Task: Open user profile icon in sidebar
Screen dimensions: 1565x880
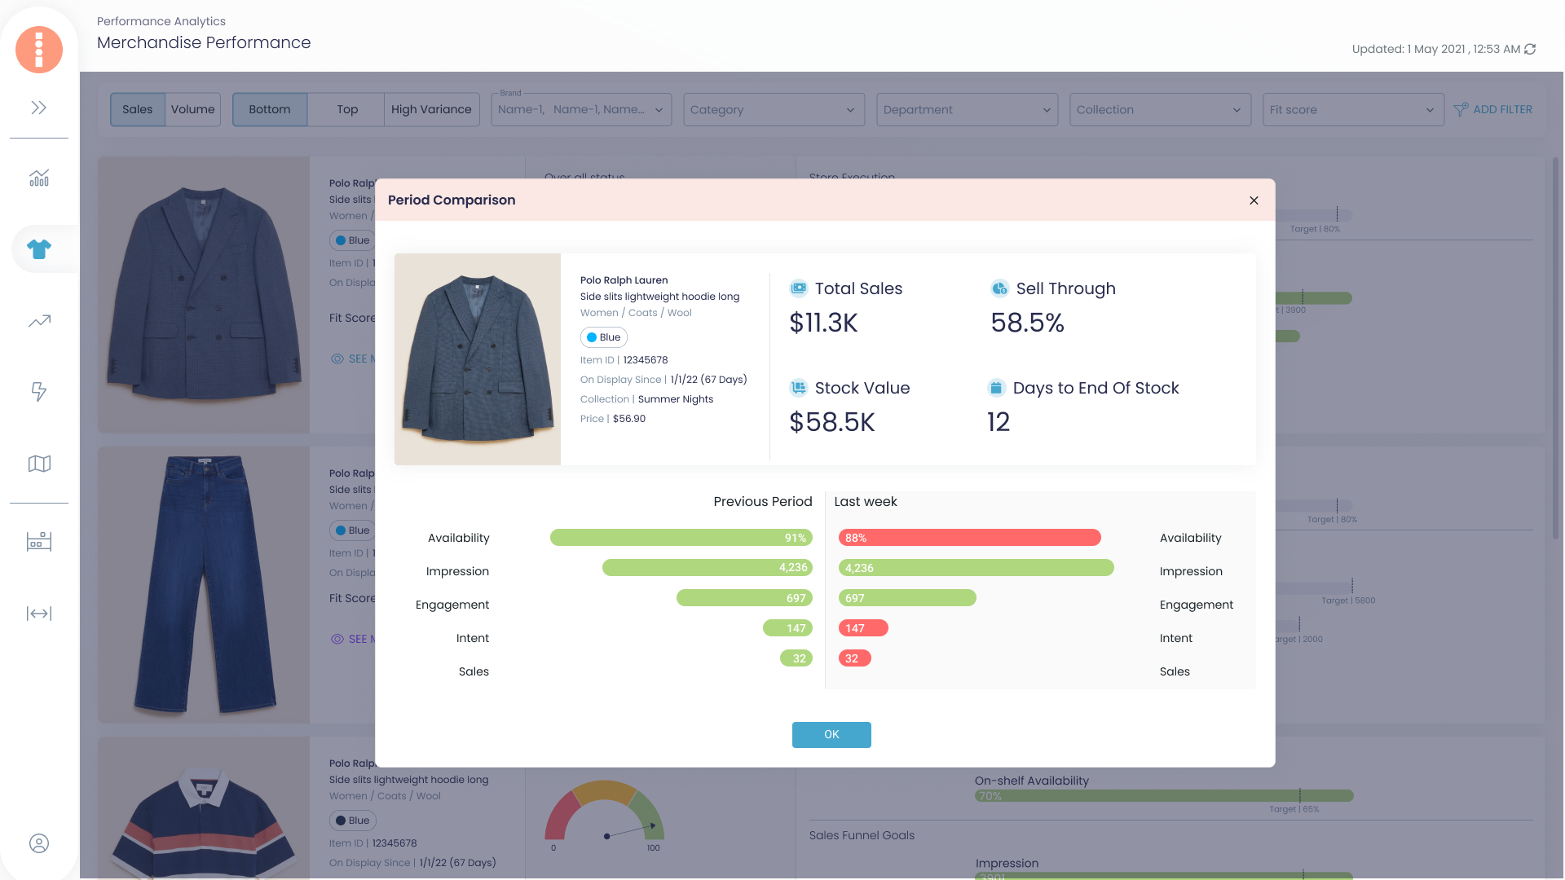Action: point(39,843)
